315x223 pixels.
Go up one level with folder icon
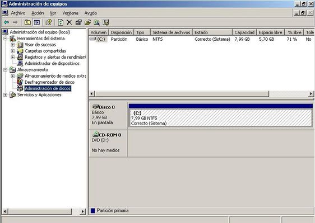coord(27,22)
